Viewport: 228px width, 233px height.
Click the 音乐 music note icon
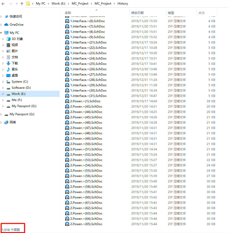(x=8, y=69)
